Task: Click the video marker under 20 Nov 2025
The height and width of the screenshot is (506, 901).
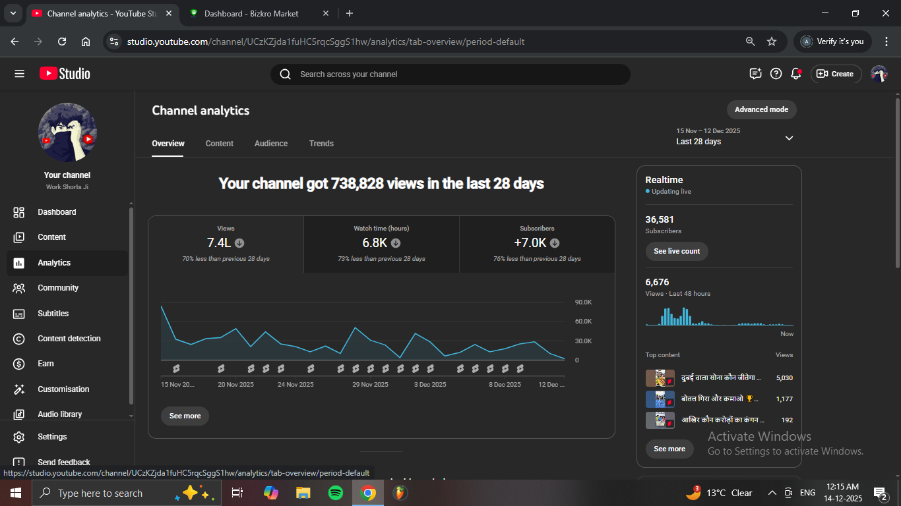Action: click(x=221, y=369)
